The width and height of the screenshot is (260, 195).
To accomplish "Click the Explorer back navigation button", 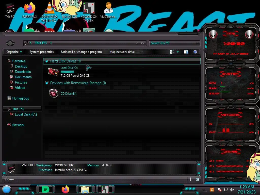I will point(10,43).
